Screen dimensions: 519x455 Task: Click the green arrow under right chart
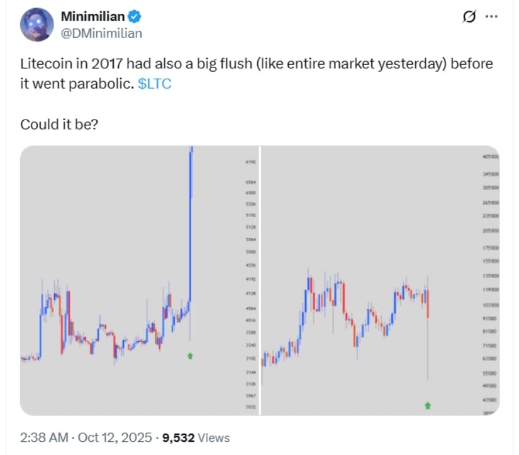(428, 405)
